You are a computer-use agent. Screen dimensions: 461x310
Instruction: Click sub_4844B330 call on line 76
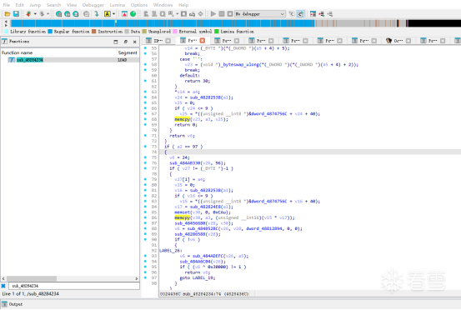coord(185,162)
